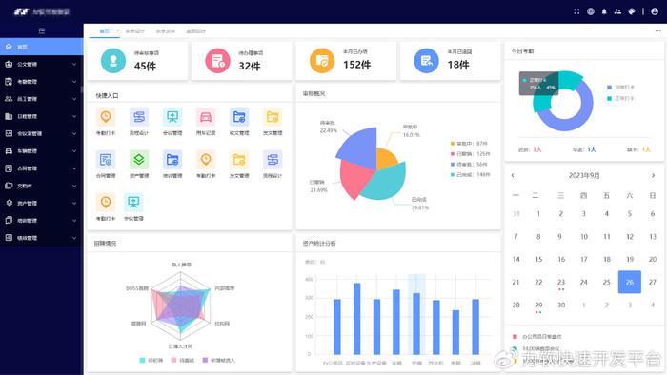Expand the 文档库 sidebar menu chevron

click(74, 186)
